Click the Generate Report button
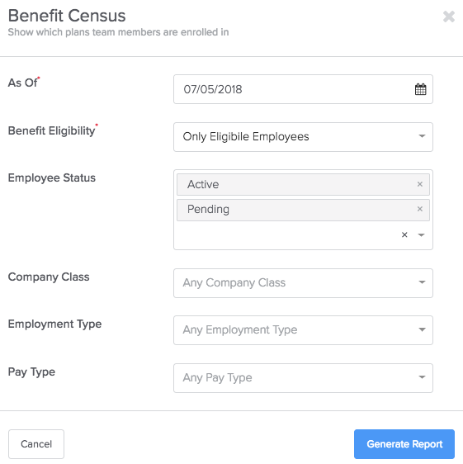 [x=404, y=444]
